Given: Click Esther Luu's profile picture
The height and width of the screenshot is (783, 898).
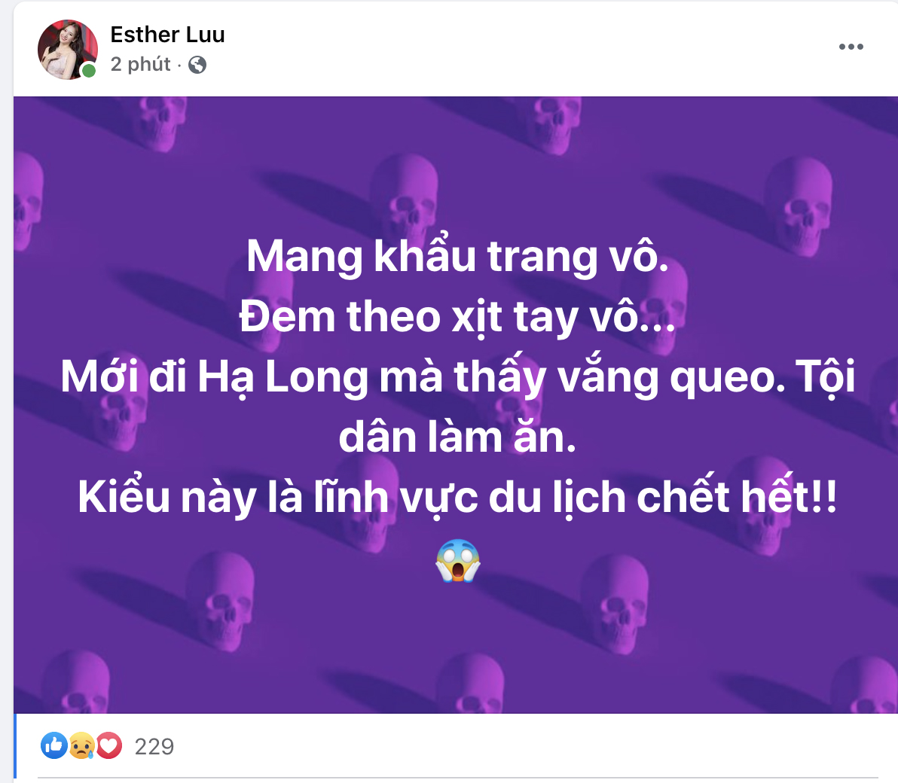Looking at the screenshot, I should tap(68, 49).
